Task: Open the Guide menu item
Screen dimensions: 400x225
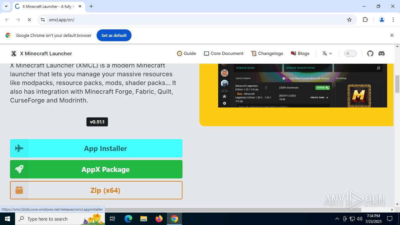Action: [187, 53]
